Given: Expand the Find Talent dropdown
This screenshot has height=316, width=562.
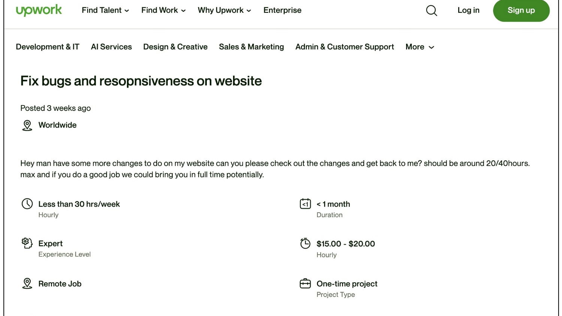Looking at the screenshot, I should [x=105, y=10].
